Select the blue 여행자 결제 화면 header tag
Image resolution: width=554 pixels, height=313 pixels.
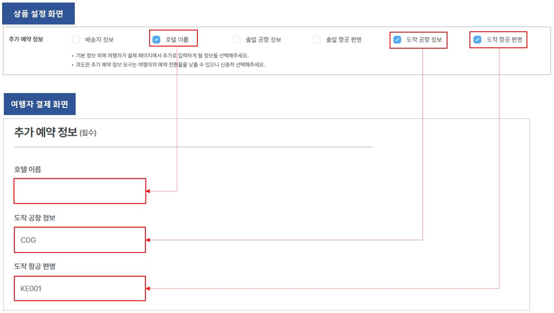coord(40,104)
